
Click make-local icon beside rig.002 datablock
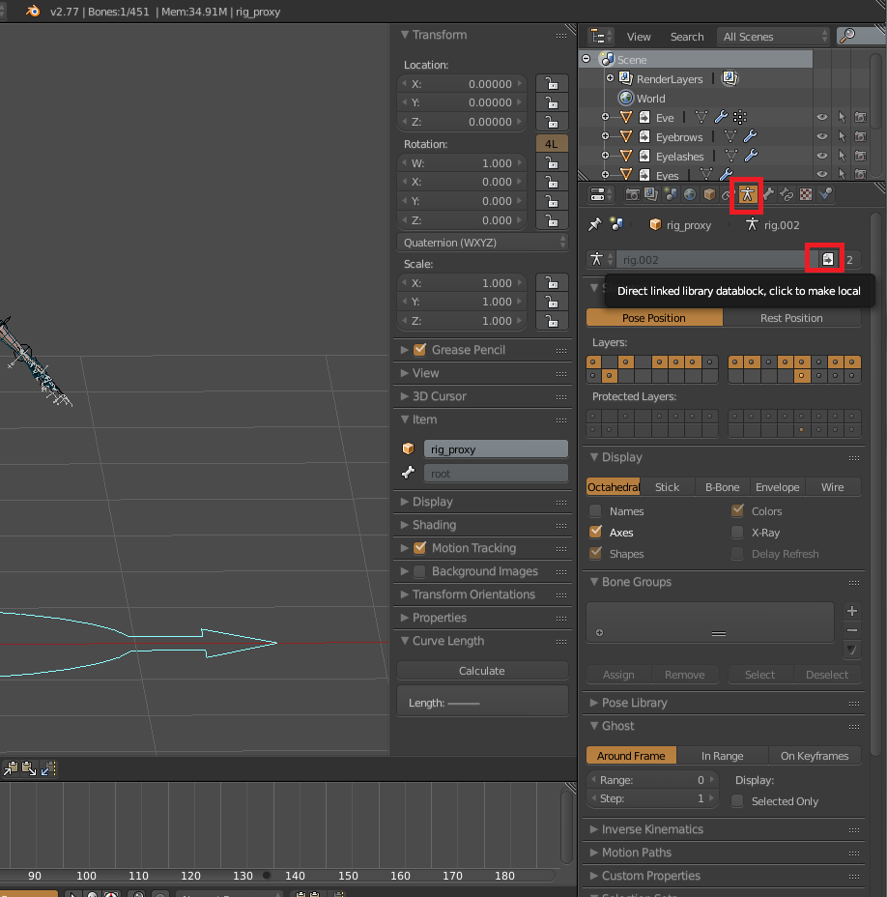[x=827, y=260]
